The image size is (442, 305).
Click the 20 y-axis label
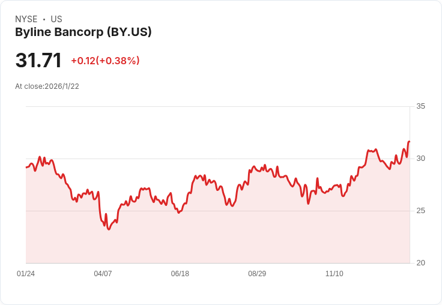tap(420, 263)
